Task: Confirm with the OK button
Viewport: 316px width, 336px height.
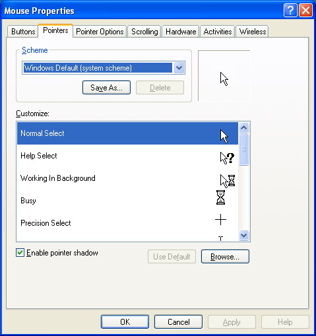Action: tap(125, 322)
